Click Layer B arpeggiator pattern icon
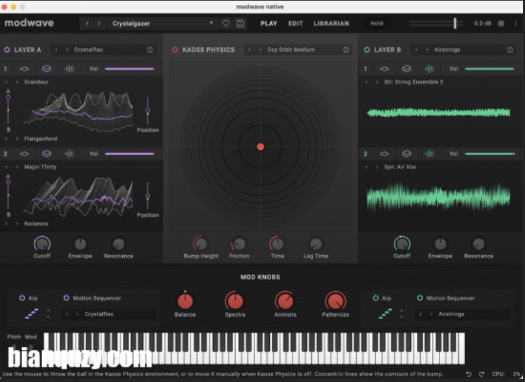This screenshot has width=525, height=382. click(385, 313)
